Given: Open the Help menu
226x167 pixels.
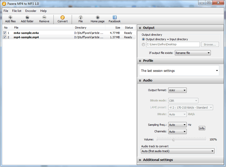Looking at the screenshot, I should tap(43, 11).
